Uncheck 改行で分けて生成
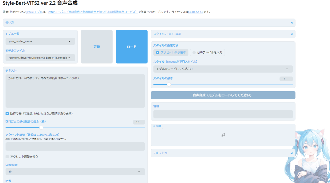The height and width of the screenshot is (183, 330). (7, 114)
